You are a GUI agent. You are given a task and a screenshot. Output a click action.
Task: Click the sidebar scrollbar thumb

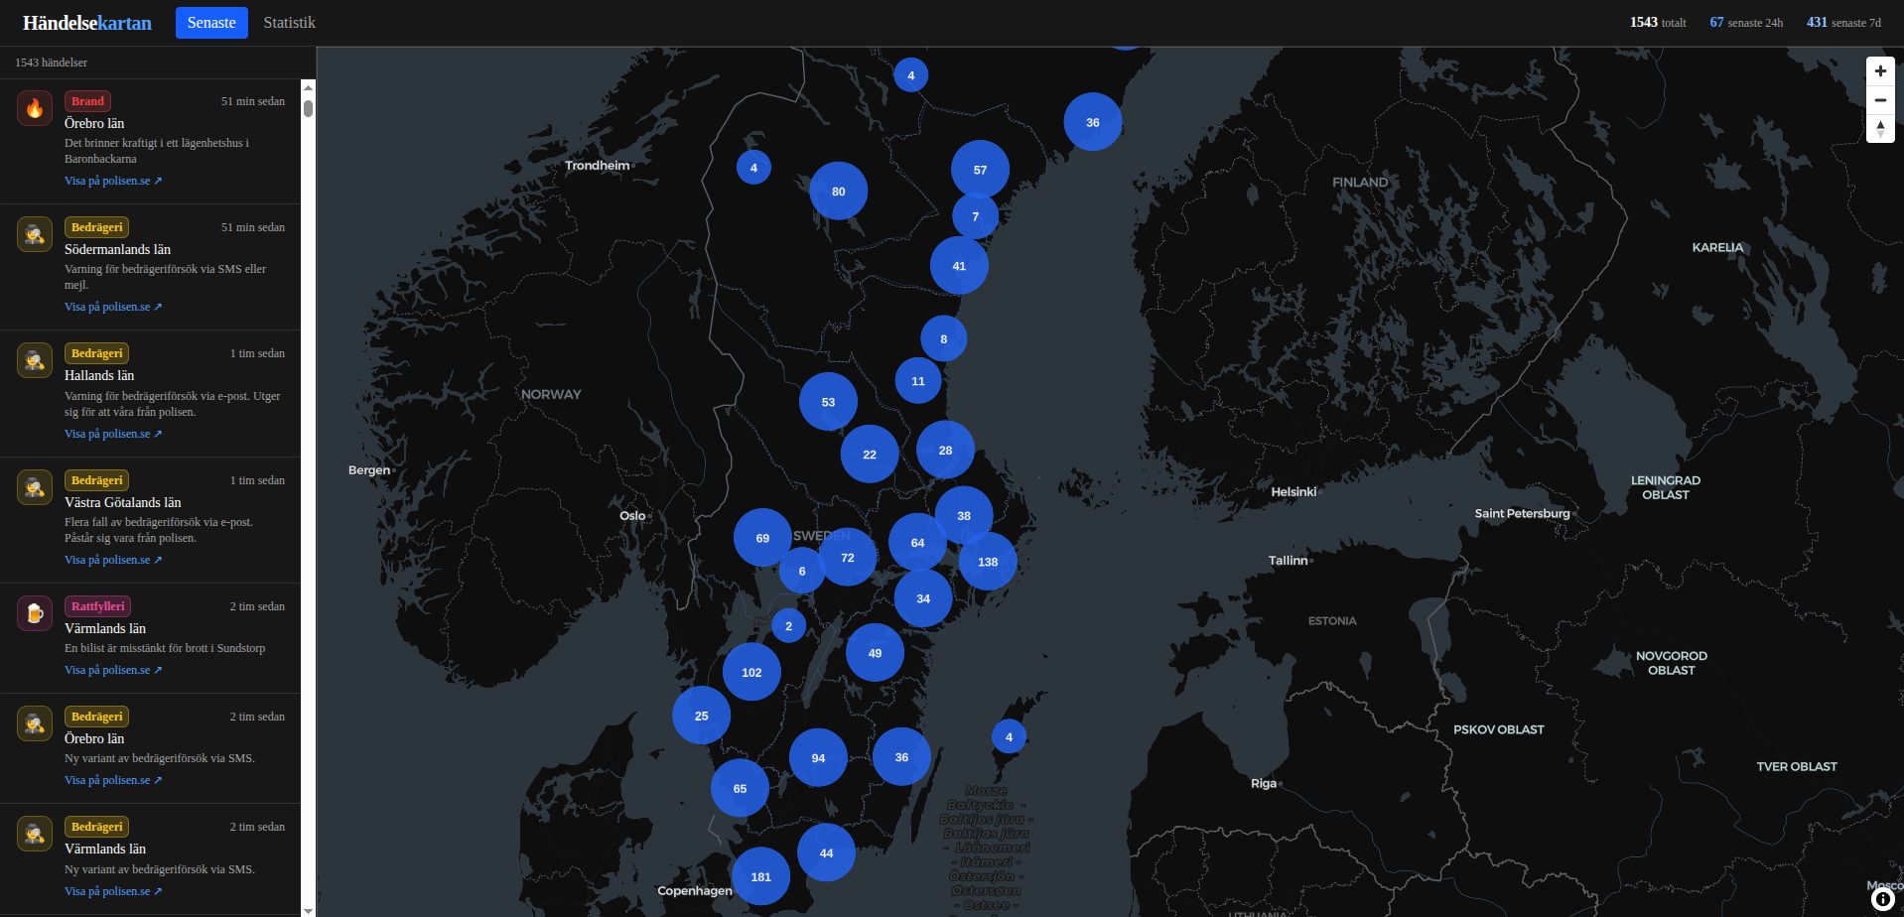(308, 107)
